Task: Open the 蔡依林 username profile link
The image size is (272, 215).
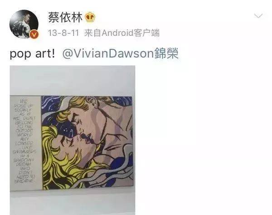Action: tap(65, 17)
